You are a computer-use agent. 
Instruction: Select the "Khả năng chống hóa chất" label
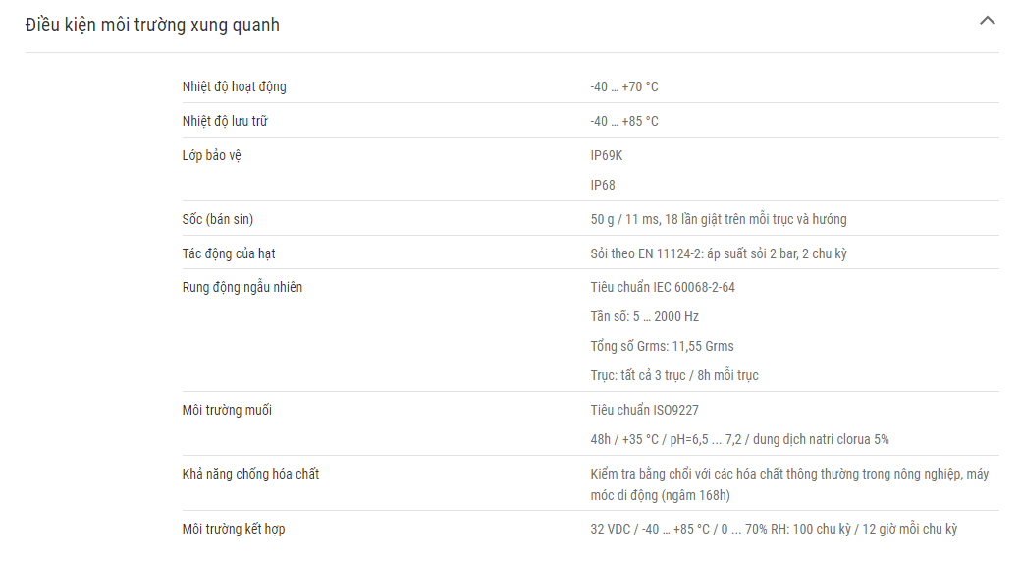250,474
